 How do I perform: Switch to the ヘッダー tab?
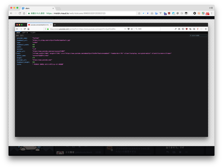pos(33,33)
